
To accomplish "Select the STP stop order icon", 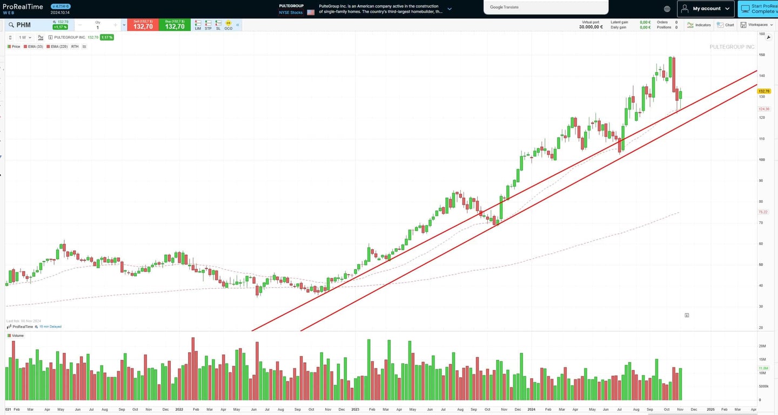I will tap(208, 25).
